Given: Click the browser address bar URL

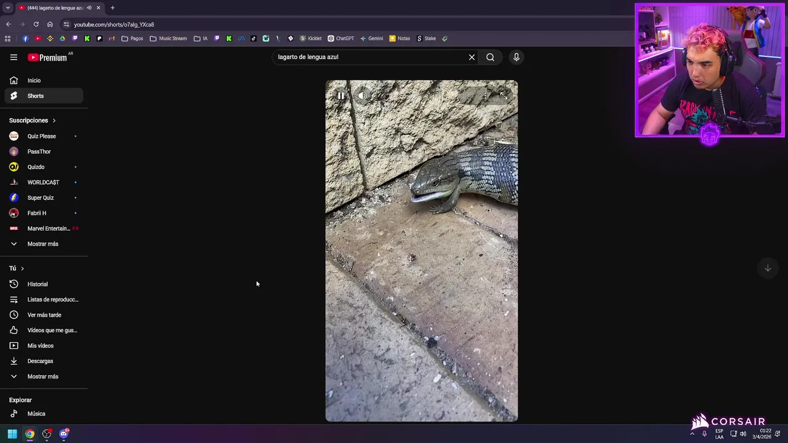Looking at the screenshot, I should pyautogui.click(x=114, y=25).
